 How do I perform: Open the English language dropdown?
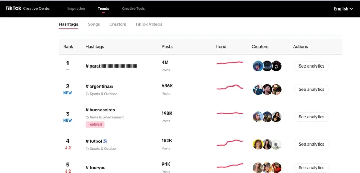click(343, 9)
